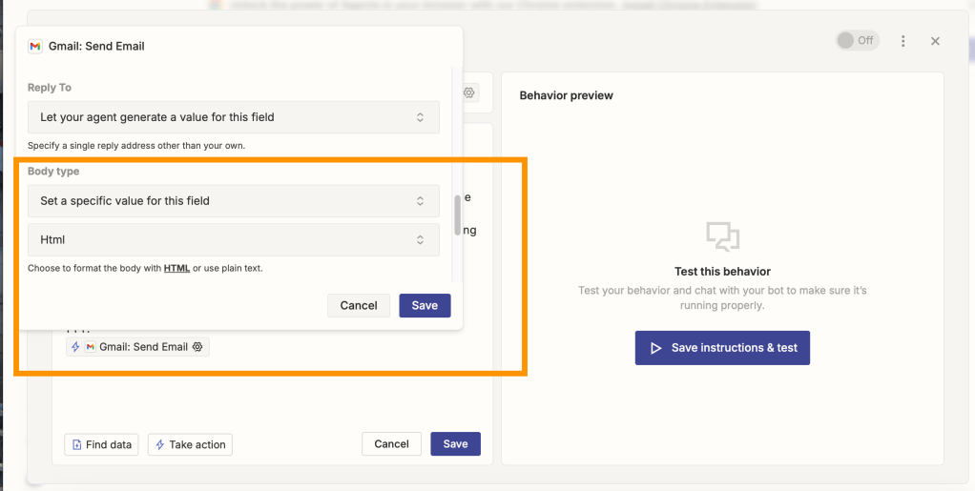Click the Gmail logo in the dialog header
This screenshot has width=975, height=491.
(35, 46)
